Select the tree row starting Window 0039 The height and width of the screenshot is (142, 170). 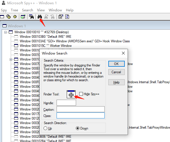(x=30, y=87)
